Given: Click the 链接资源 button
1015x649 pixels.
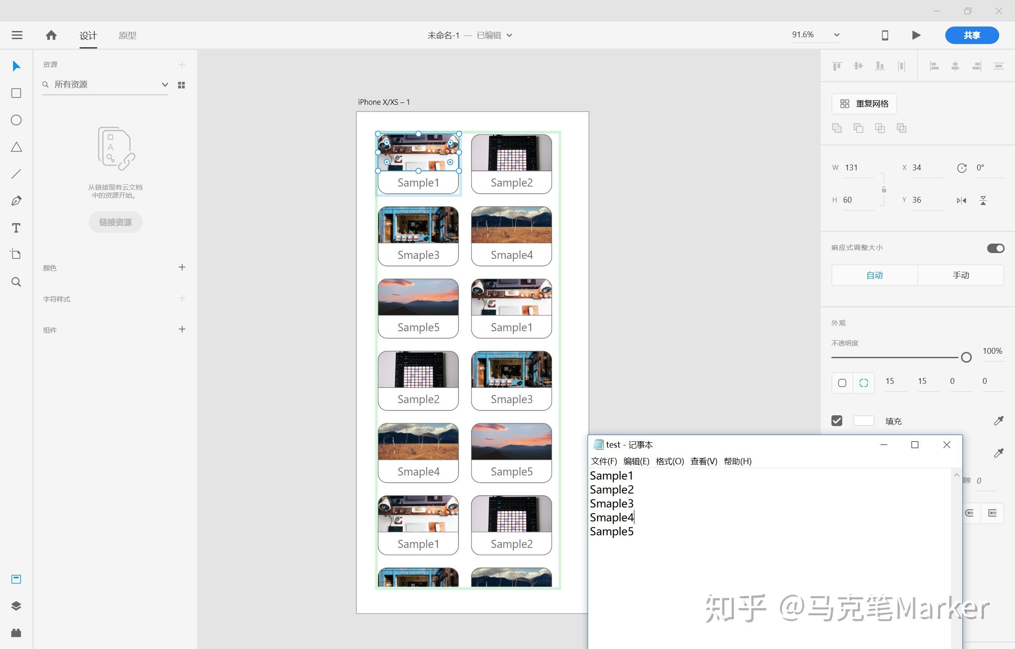Looking at the screenshot, I should coord(115,222).
